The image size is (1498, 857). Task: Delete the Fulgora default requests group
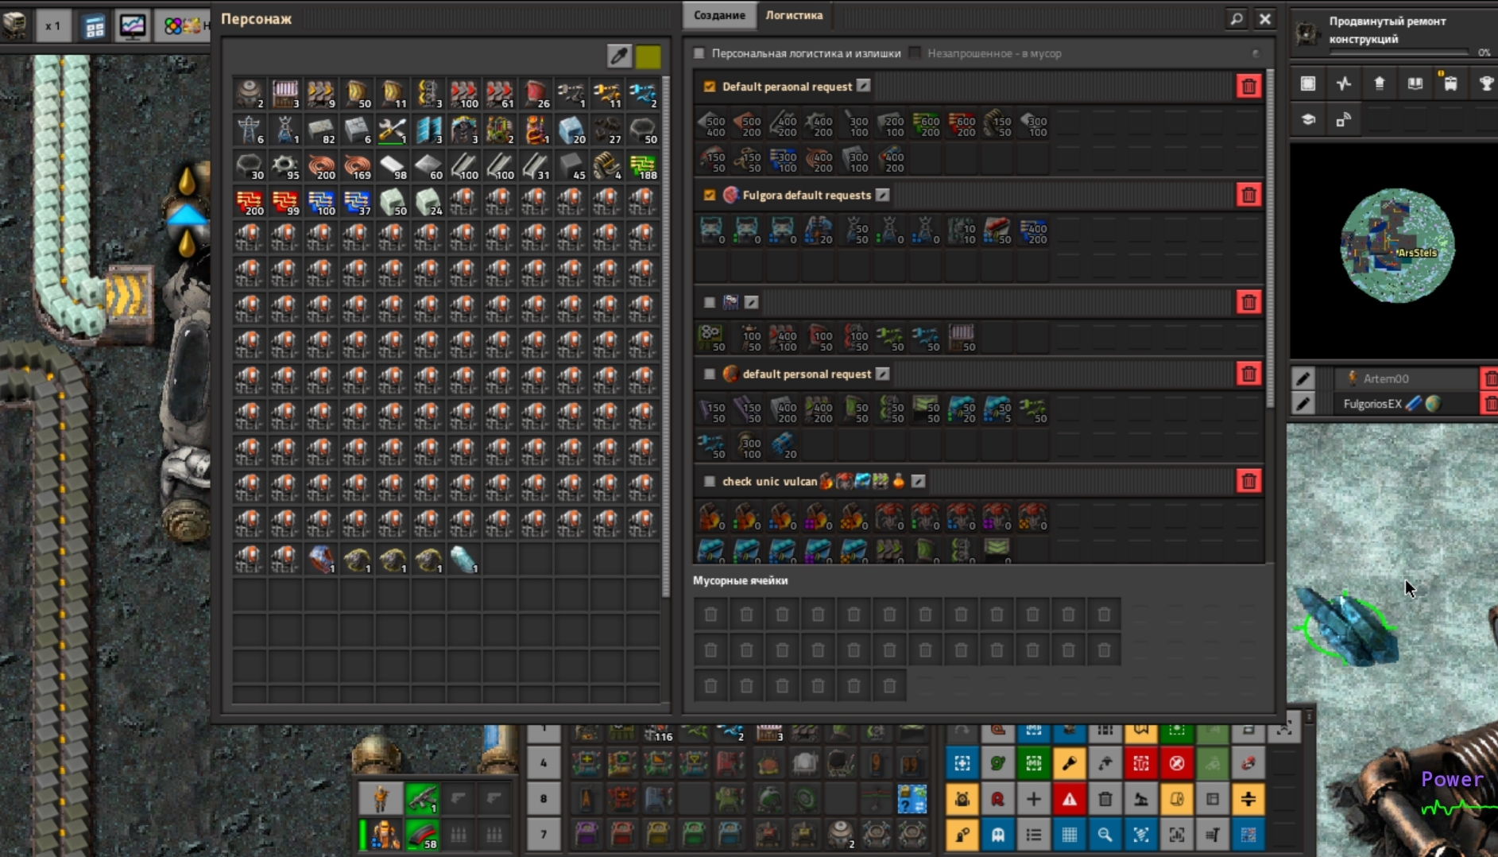point(1248,195)
